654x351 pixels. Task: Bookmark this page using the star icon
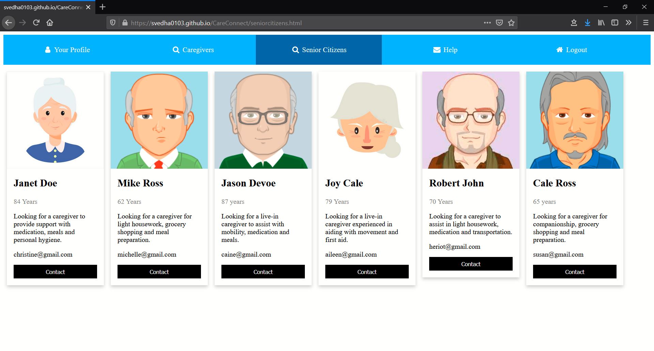511,22
